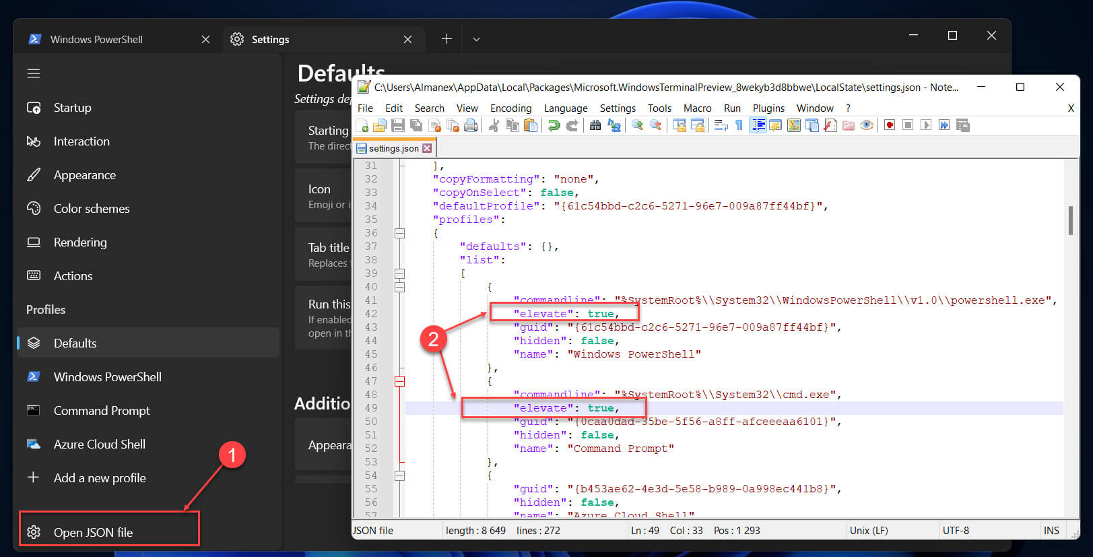Click Add a new profile
Image resolution: width=1093 pixels, height=557 pixels.
(148, 478)
